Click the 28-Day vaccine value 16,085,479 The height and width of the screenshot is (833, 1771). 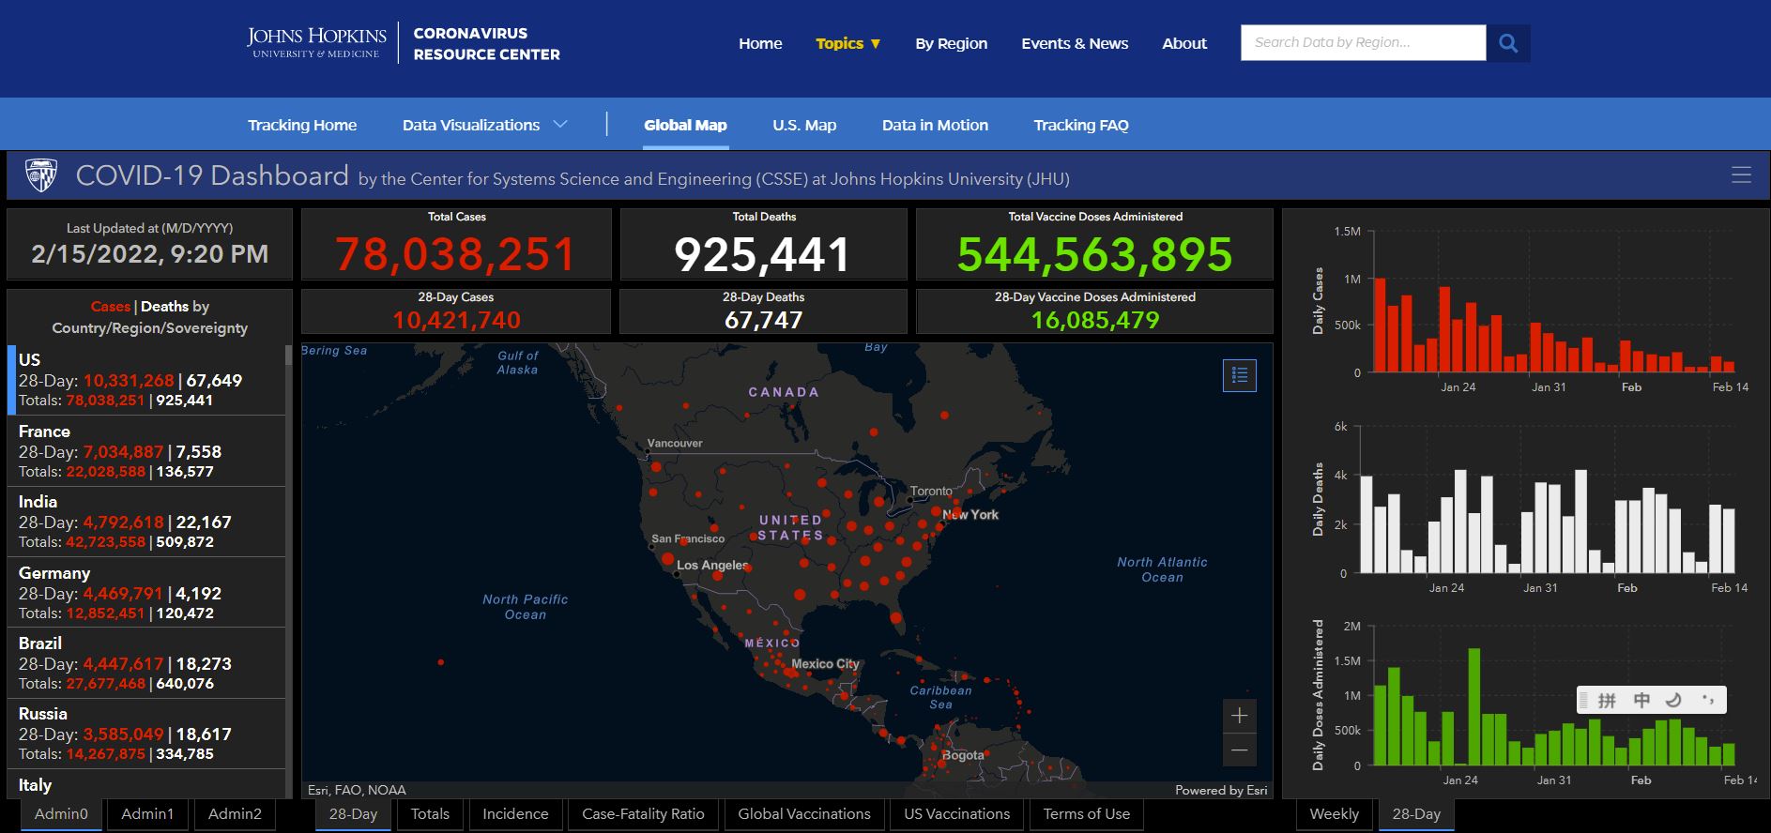1095,320
